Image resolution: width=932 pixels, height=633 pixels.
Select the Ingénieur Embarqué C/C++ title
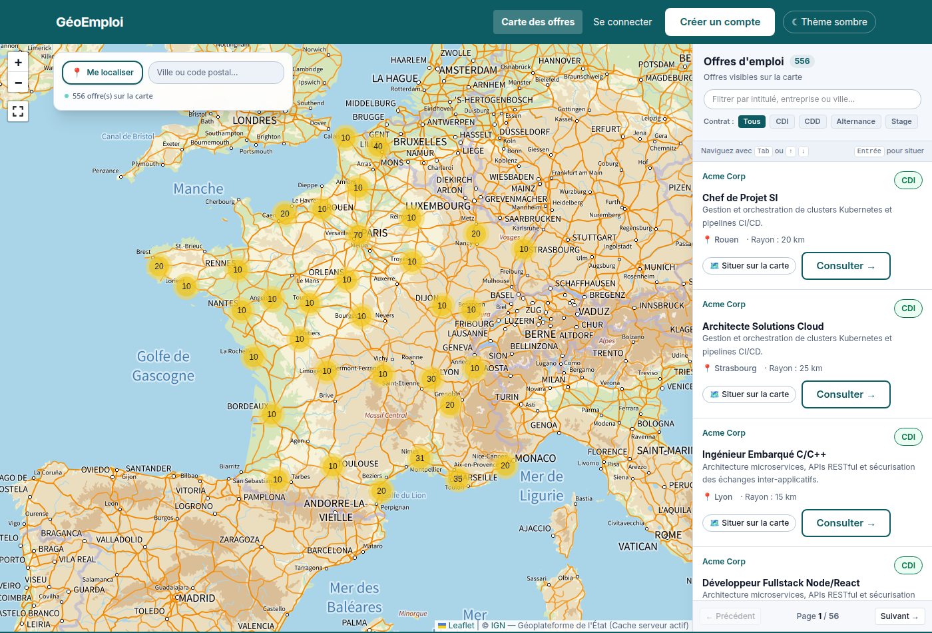(x=764, y=454)
